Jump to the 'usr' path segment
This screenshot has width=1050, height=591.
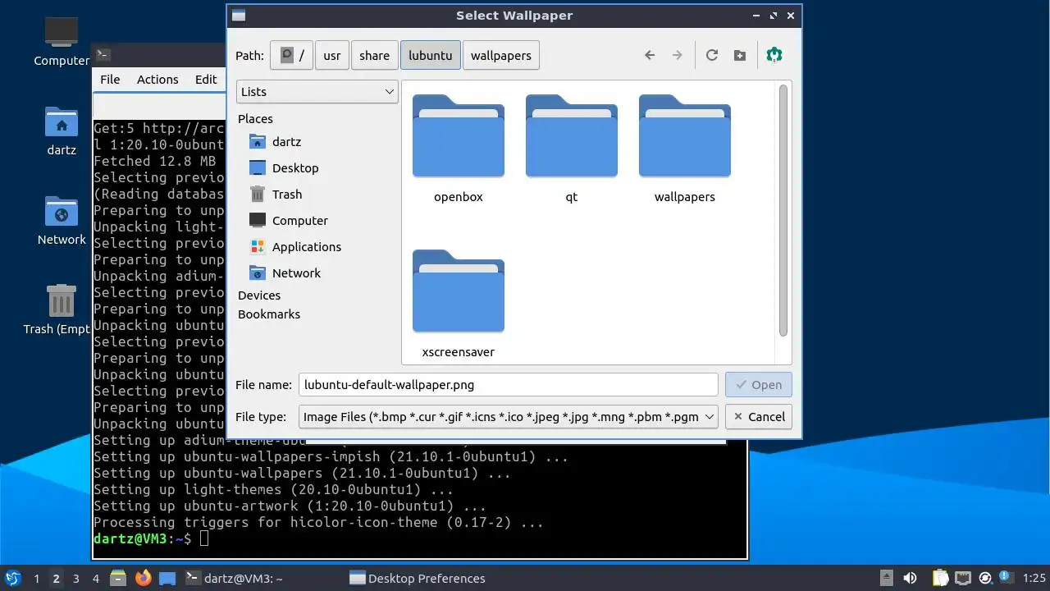tap(332, 56)
